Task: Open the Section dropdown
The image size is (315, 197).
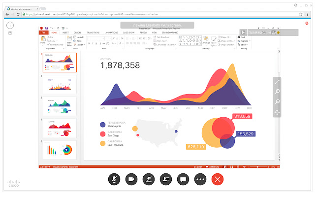Action: (79, 45)
